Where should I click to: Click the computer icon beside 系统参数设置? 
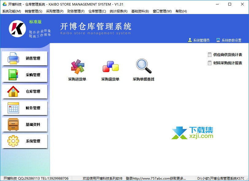point(218,40)
